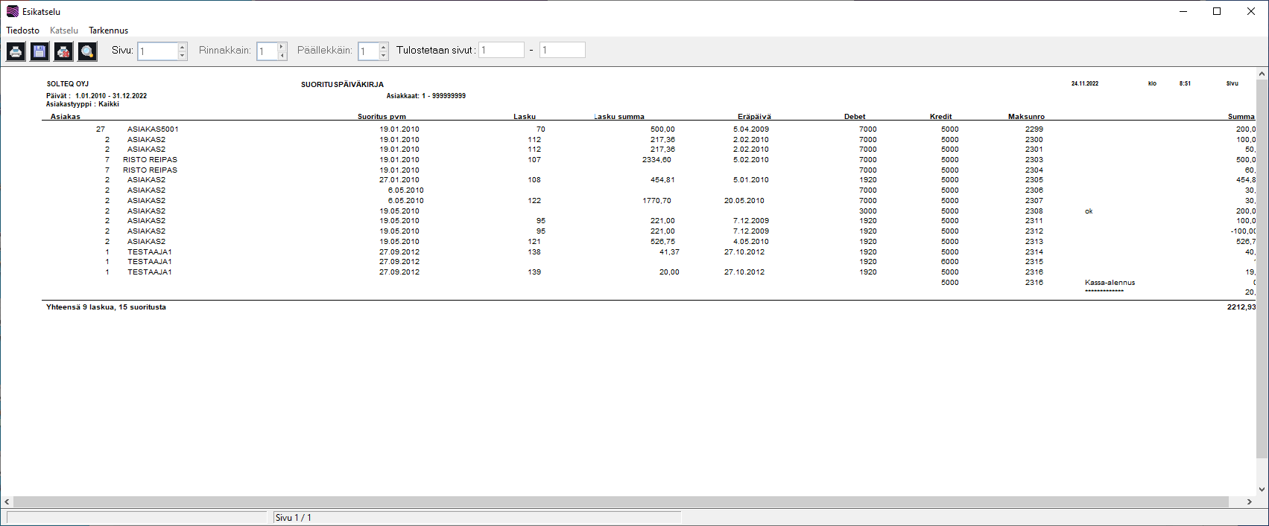Click inside the Sivu page number field

pos(157,51)
